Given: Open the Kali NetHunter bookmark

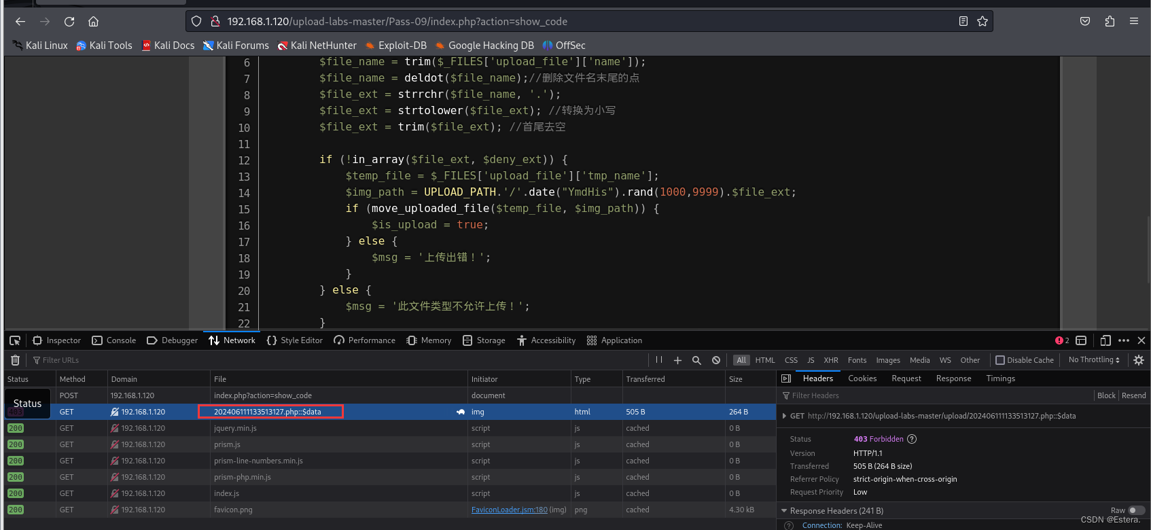Looking at the screenshot, I should coord(317,46).
